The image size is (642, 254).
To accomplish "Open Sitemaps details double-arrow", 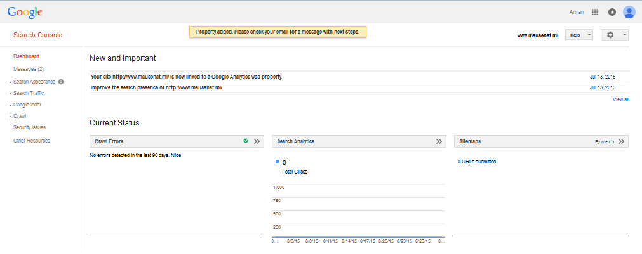I will 621,141.
